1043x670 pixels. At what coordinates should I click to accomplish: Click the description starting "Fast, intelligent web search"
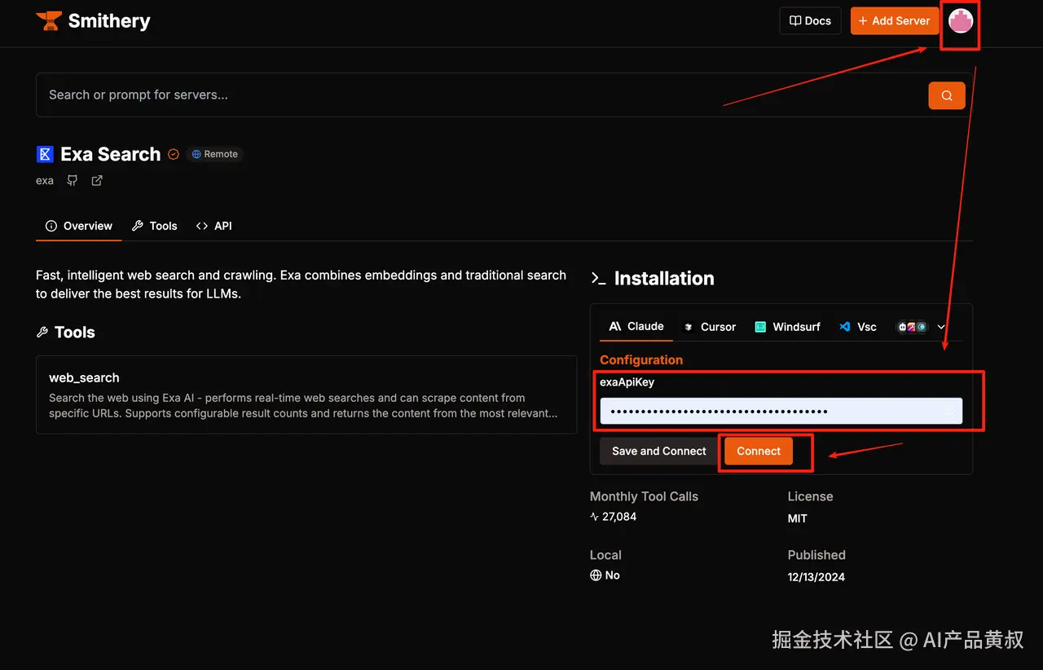[301, 284]
